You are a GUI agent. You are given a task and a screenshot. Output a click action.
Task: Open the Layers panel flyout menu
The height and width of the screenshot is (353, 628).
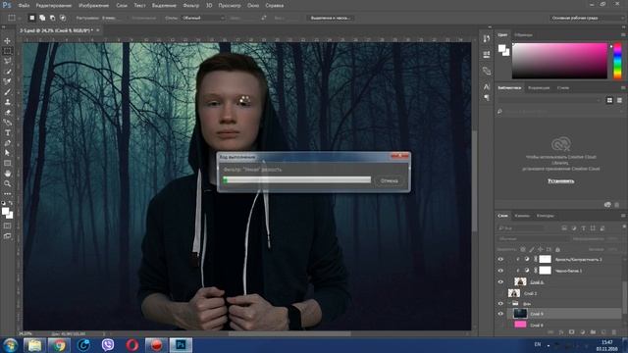pyautogui.click(x=623, y=216)
